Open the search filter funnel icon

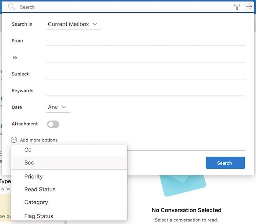(237, 7)
